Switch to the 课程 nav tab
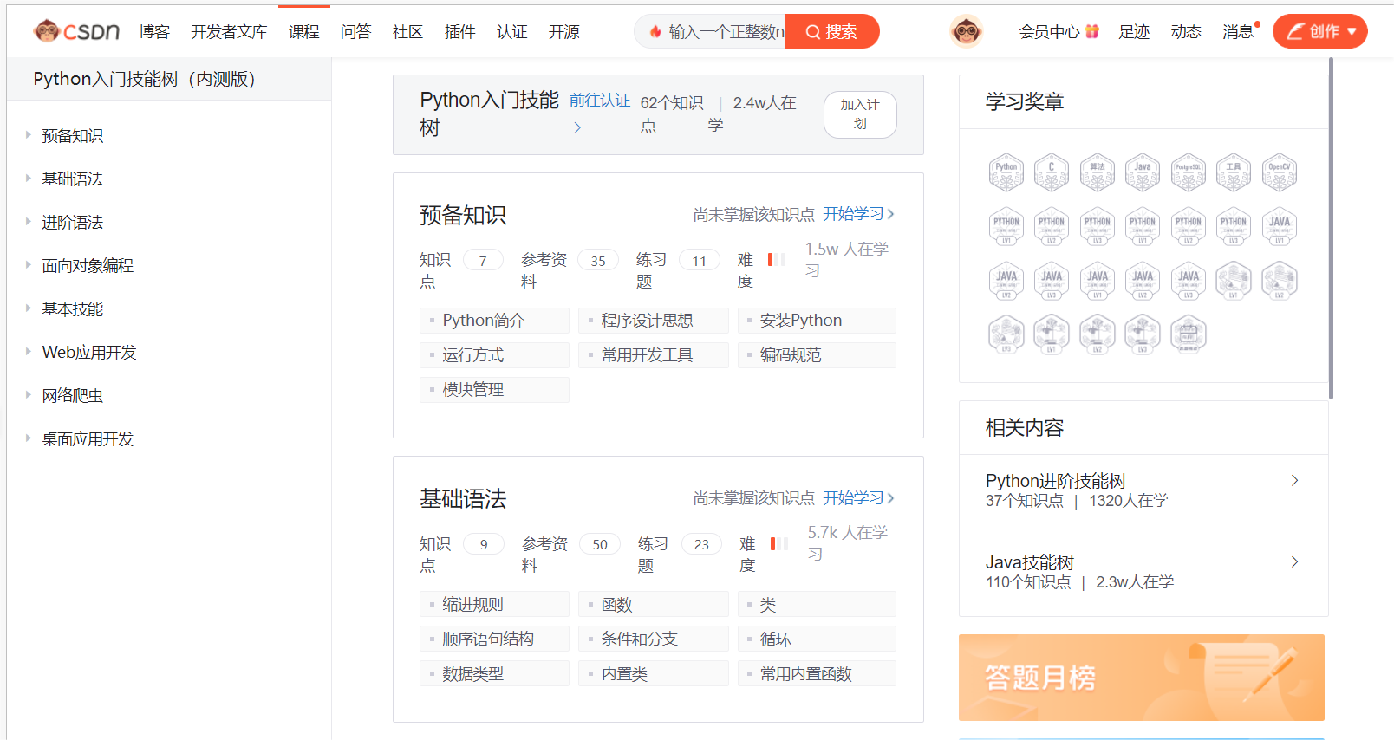 304,32
